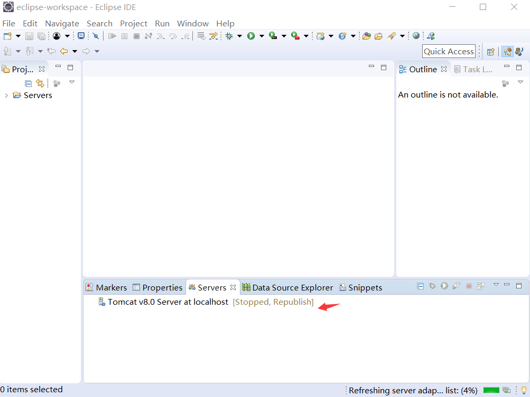Open the File menu
This screenshot has width=530, height=397.
click(x=9, y=24)
